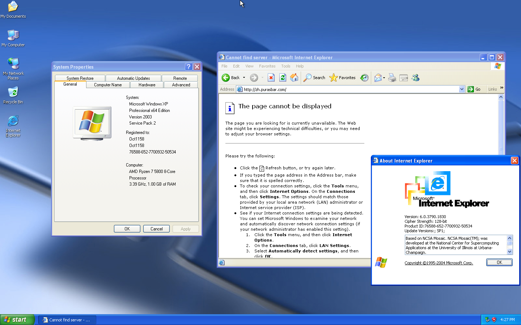Click page icon in address bar

coord(240,89)
